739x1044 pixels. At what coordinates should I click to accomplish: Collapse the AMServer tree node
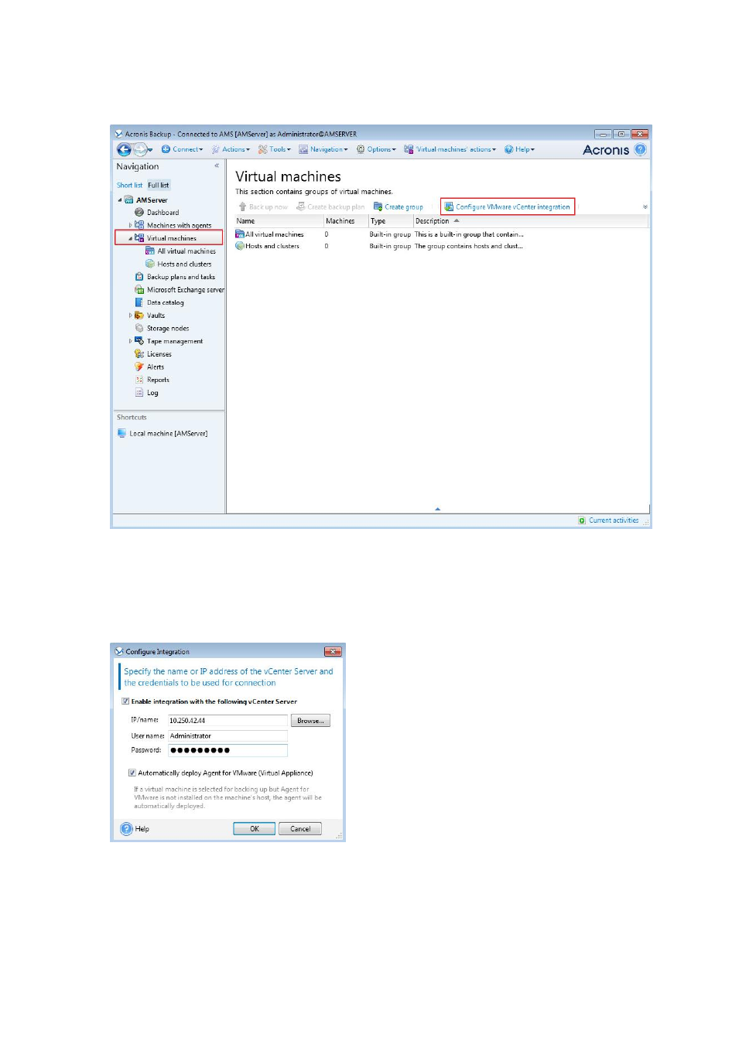click(120, 200)
